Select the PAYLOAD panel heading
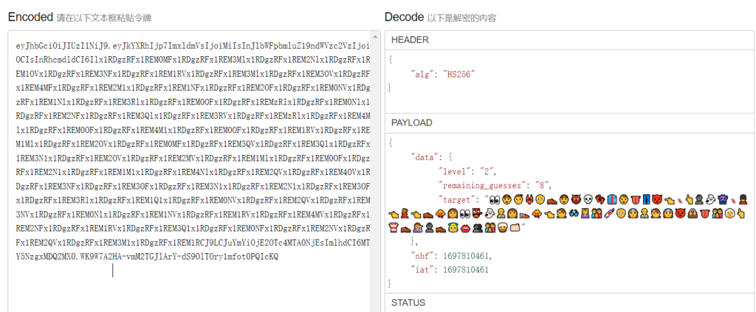The height and width of the screenshot is (312, 756). click(x=412, y=122)
